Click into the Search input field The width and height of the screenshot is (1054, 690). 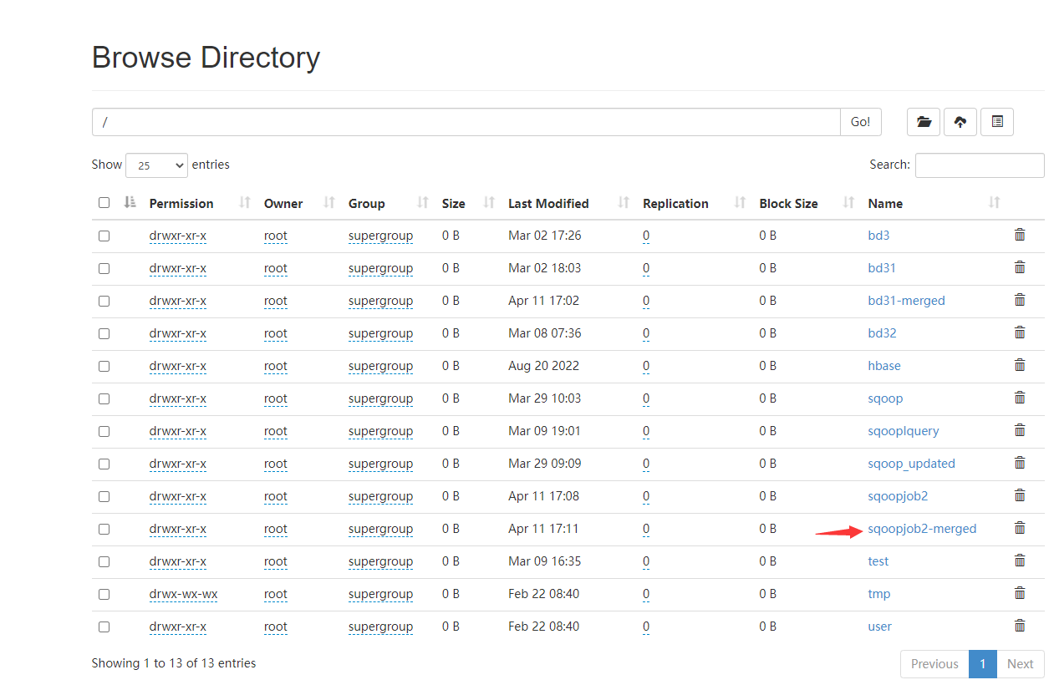tap(979, 165)
